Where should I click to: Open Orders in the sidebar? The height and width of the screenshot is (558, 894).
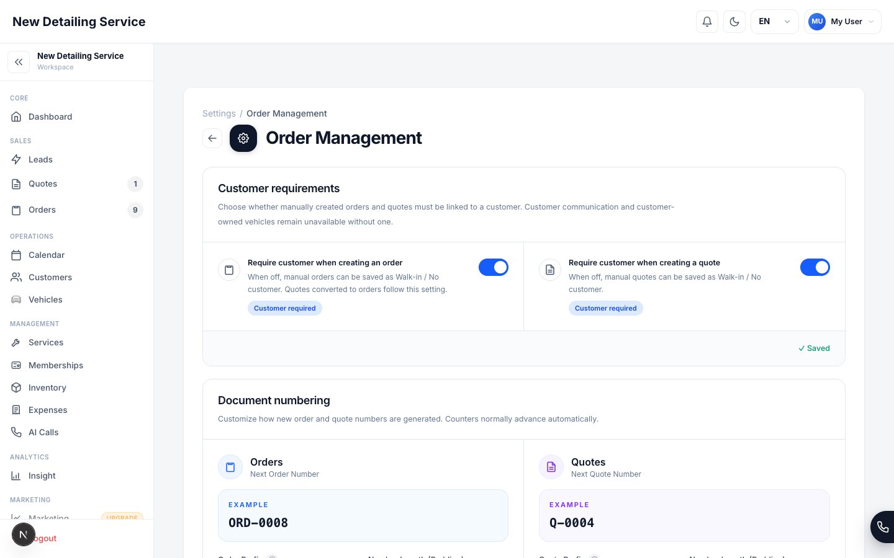pyautogui.click(x=77, y=210)
